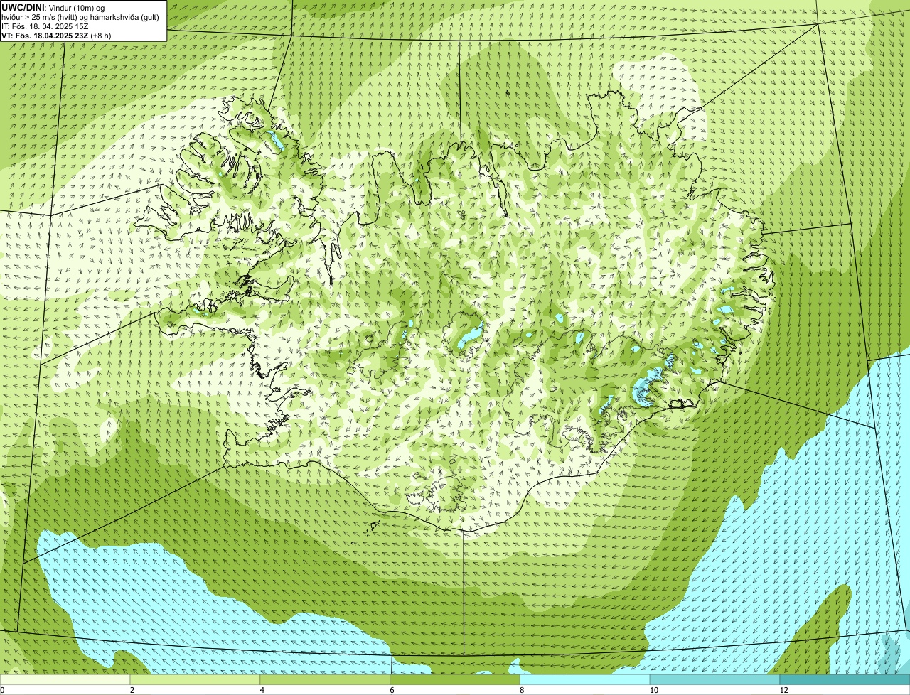Image resolution: width=910 pixels, height=695 pixels.
Task: Click the scale label "12"
Action: click(x=783, y=690)
